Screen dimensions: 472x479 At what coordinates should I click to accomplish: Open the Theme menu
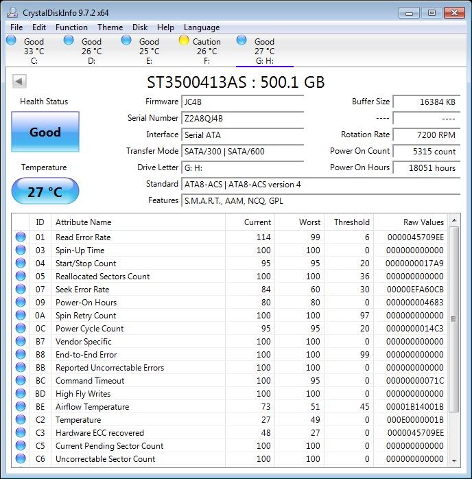click(110, 27)
